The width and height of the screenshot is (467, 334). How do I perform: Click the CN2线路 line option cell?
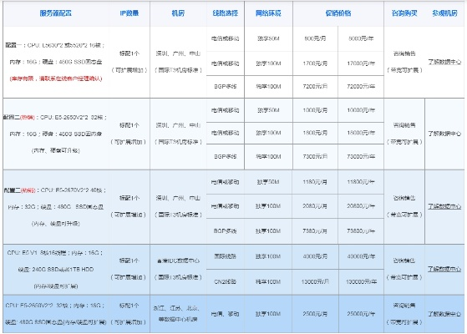pos(226,281)
